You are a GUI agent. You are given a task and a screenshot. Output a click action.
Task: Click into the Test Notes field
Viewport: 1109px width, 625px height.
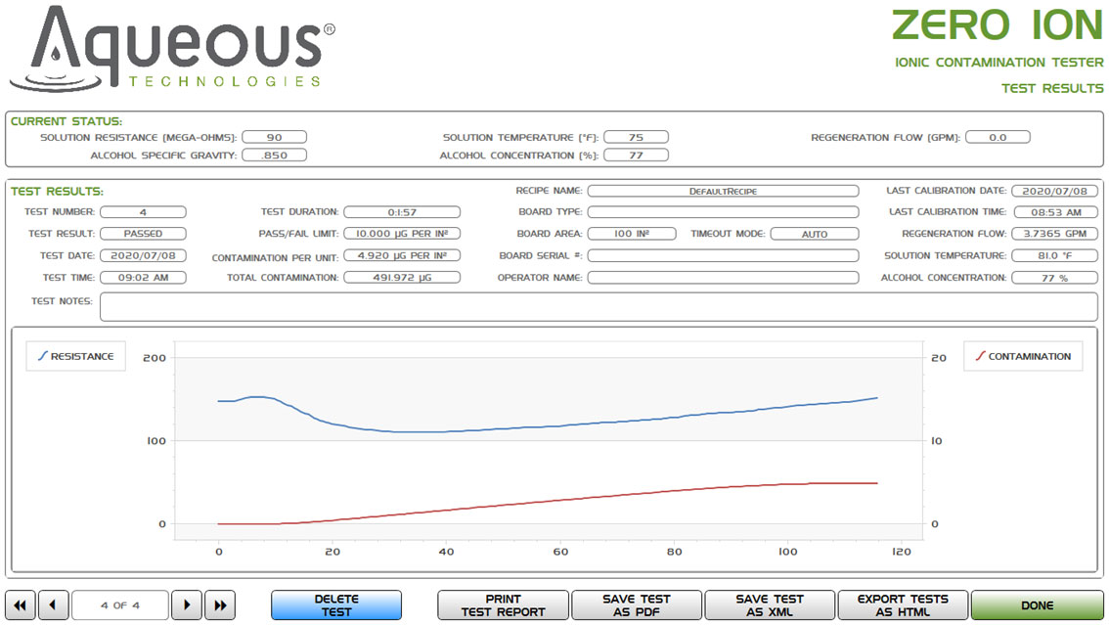pos(599,306)
